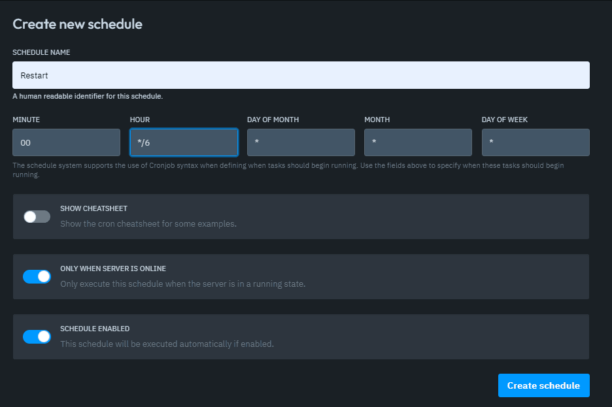
Task: Click inside the Minute cron field
Action: [x=66, y=142]
